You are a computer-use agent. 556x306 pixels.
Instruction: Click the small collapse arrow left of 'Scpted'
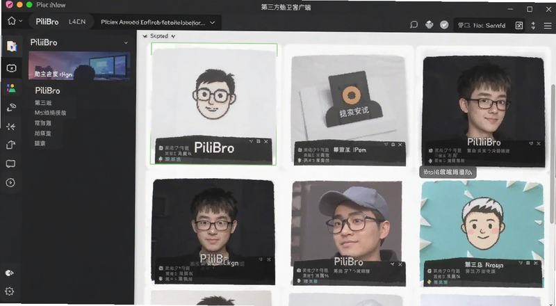click(145, 36)
